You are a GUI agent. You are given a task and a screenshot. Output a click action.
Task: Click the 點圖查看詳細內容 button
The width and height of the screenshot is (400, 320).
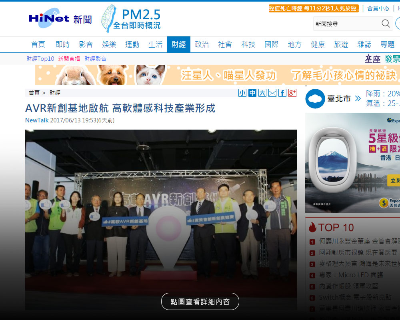pyautogui.click(x=200, y=302)
